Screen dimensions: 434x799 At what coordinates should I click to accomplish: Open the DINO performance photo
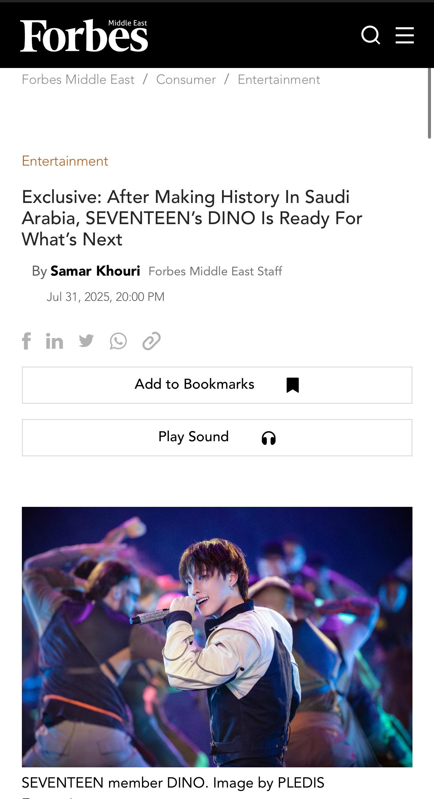(x=217, y=637)
